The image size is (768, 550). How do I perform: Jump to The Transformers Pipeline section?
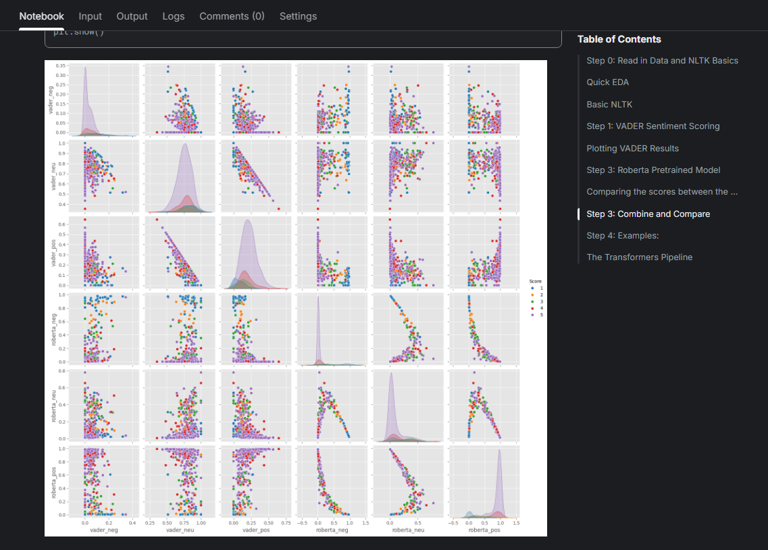pos(639,257)
